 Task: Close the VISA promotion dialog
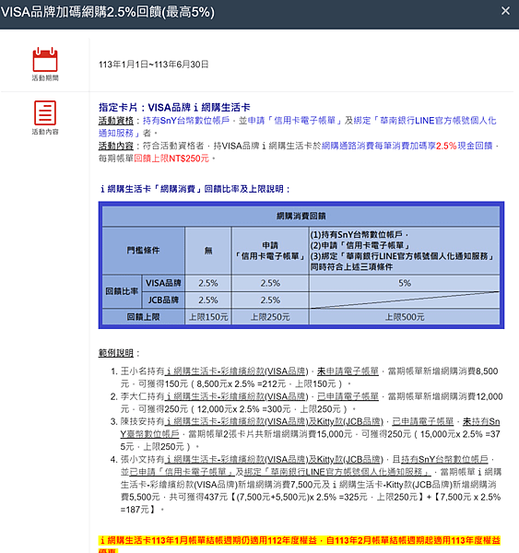505,11
